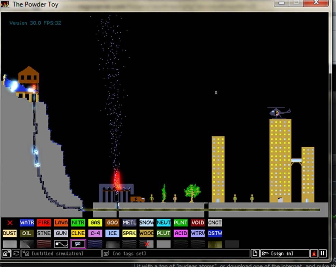Pick the FIRE element
Image resolution: width=336 pixels, height=267 pixels.
pos(44,223)
